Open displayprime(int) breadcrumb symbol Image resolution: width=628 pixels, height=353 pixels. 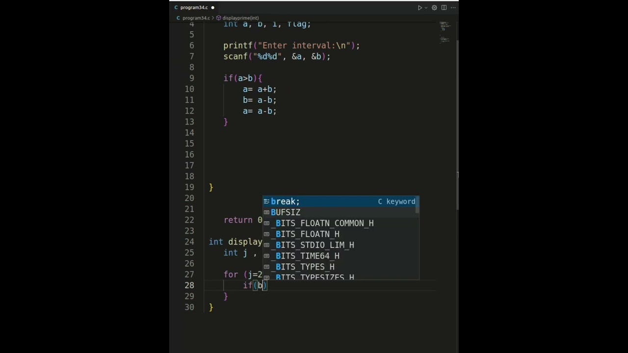tap(240, 18)
